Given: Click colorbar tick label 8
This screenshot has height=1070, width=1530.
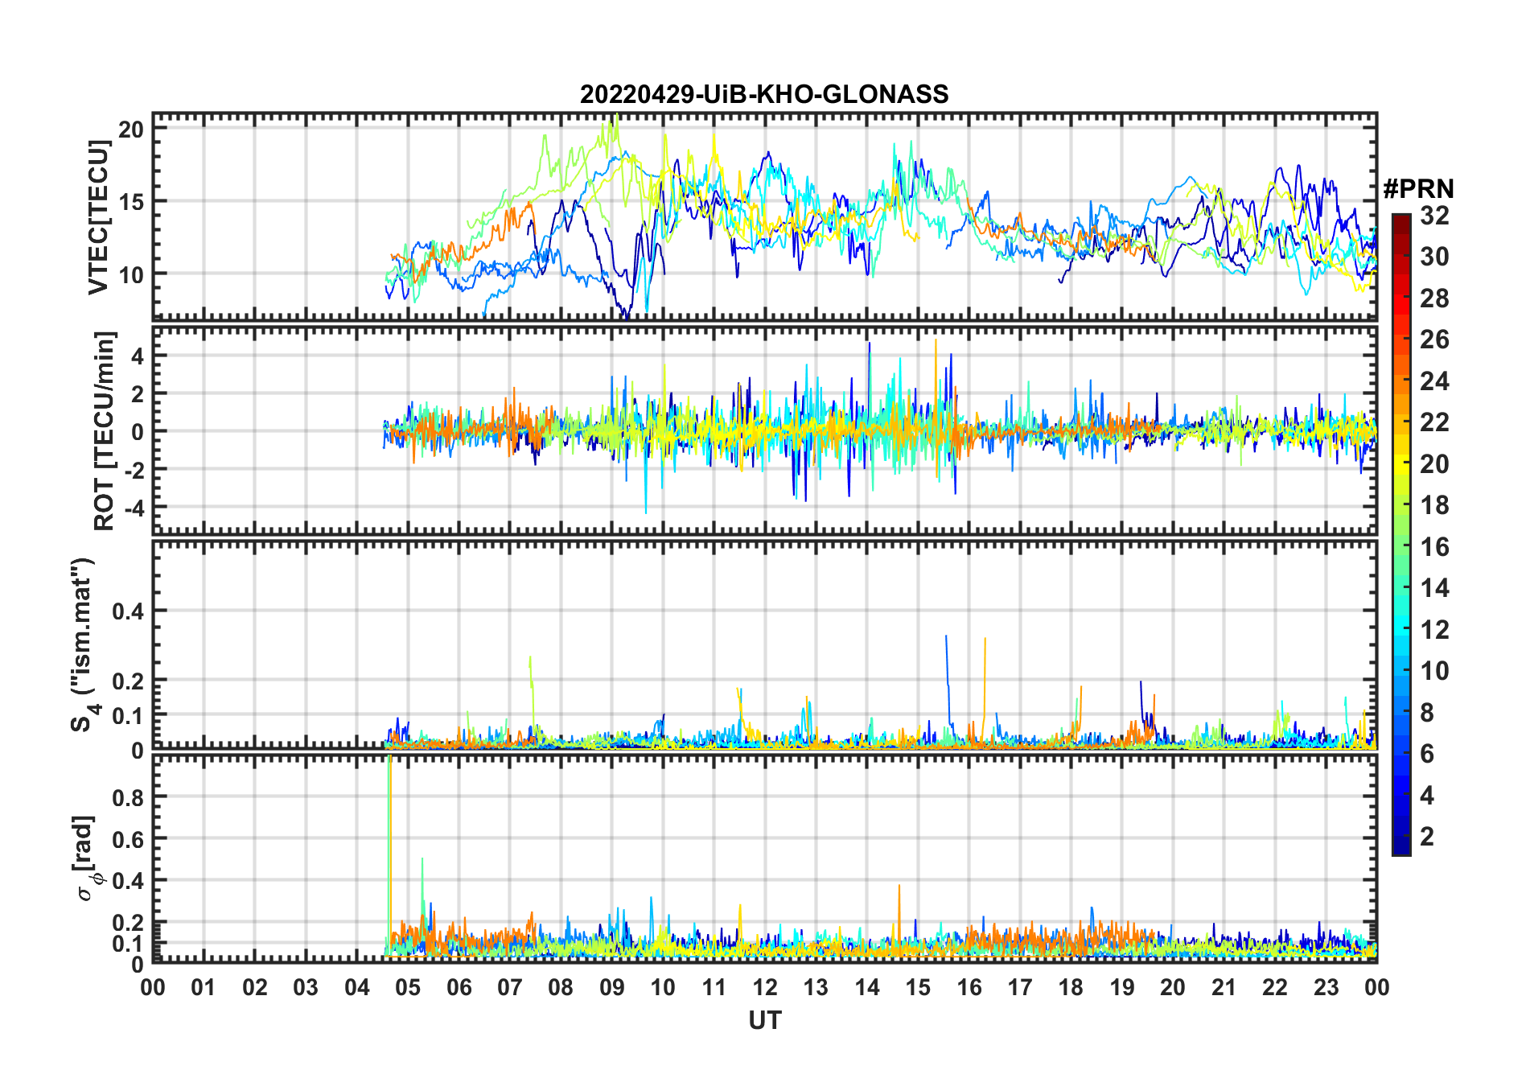Looking at the screenshot, I should (1427, 713).
